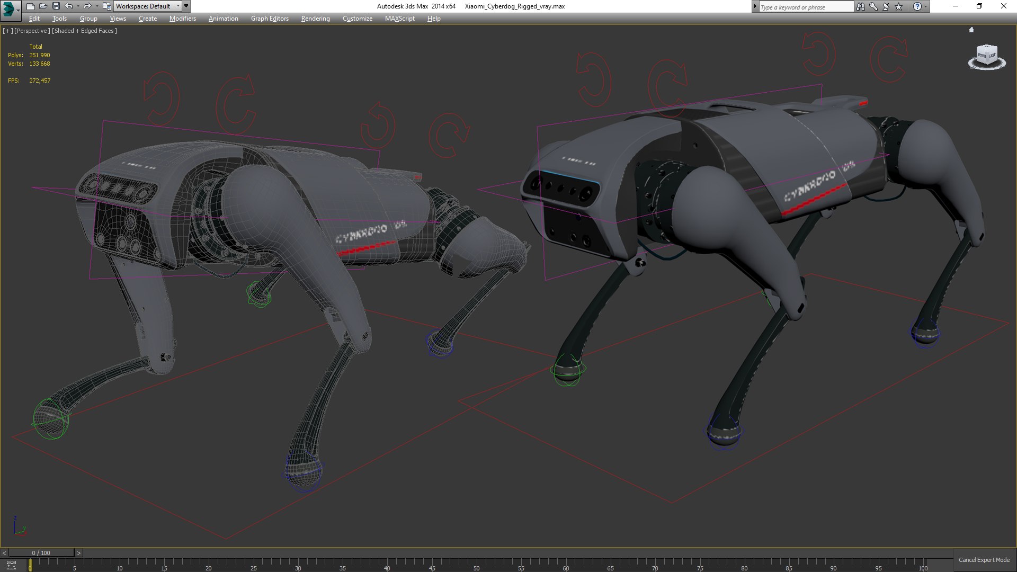1017x572 pixels.
Task: Select the green foot control on left wireframe dog
Action: 51,418
